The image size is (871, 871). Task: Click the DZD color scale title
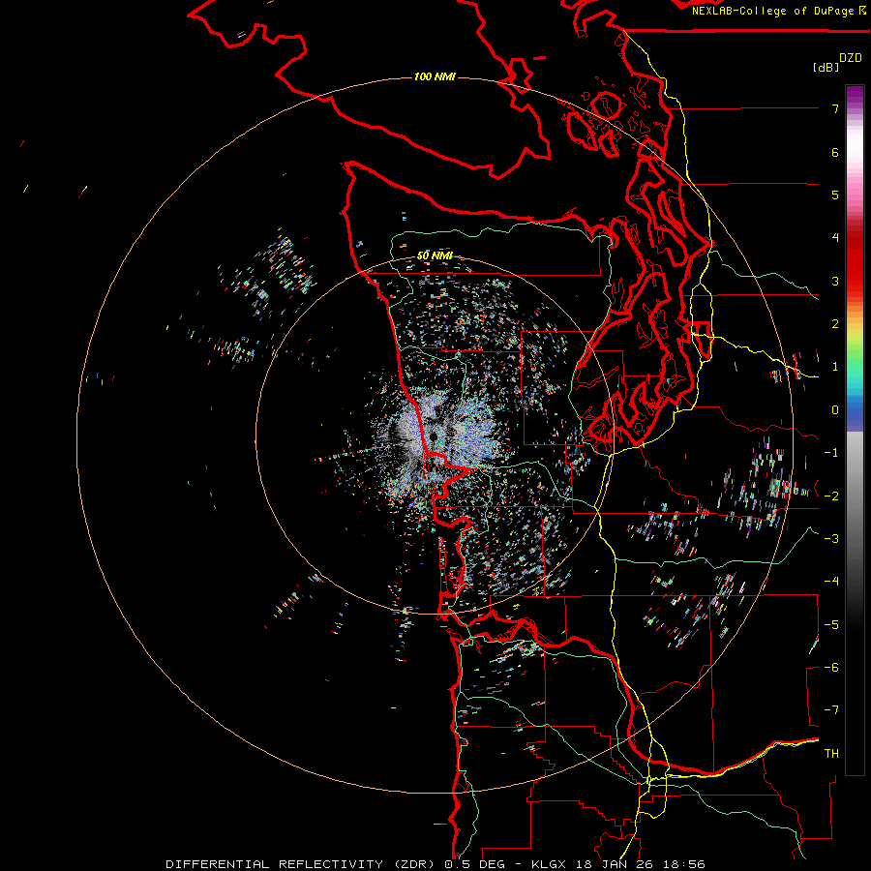pos(851,58)
